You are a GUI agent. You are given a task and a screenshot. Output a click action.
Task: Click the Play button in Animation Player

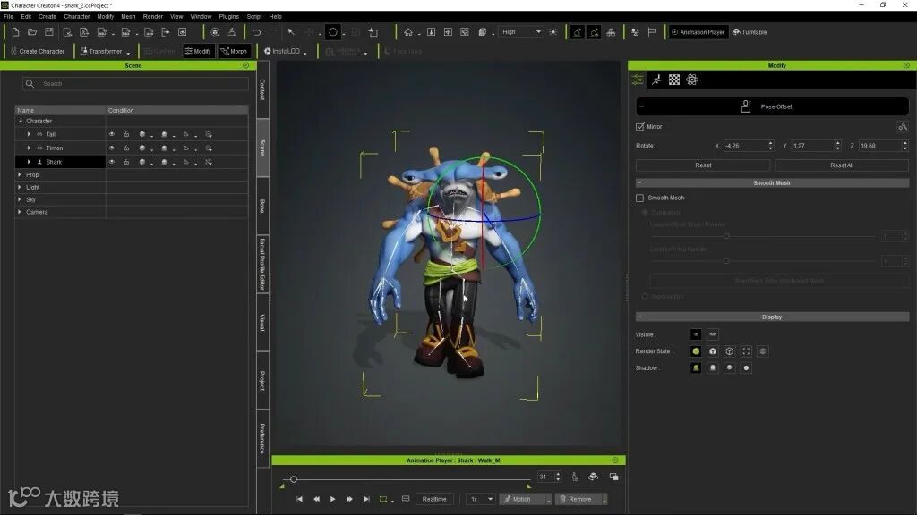332,499
